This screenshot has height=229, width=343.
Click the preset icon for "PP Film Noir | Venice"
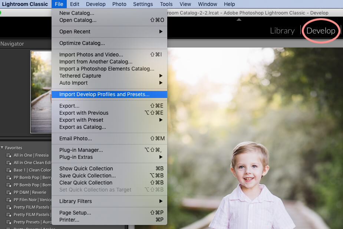(x=8, y=200)
